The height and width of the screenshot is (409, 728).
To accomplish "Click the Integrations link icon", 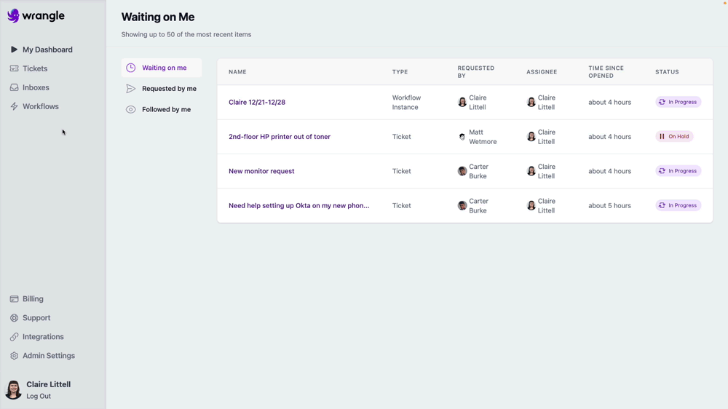I will point(14,337).
